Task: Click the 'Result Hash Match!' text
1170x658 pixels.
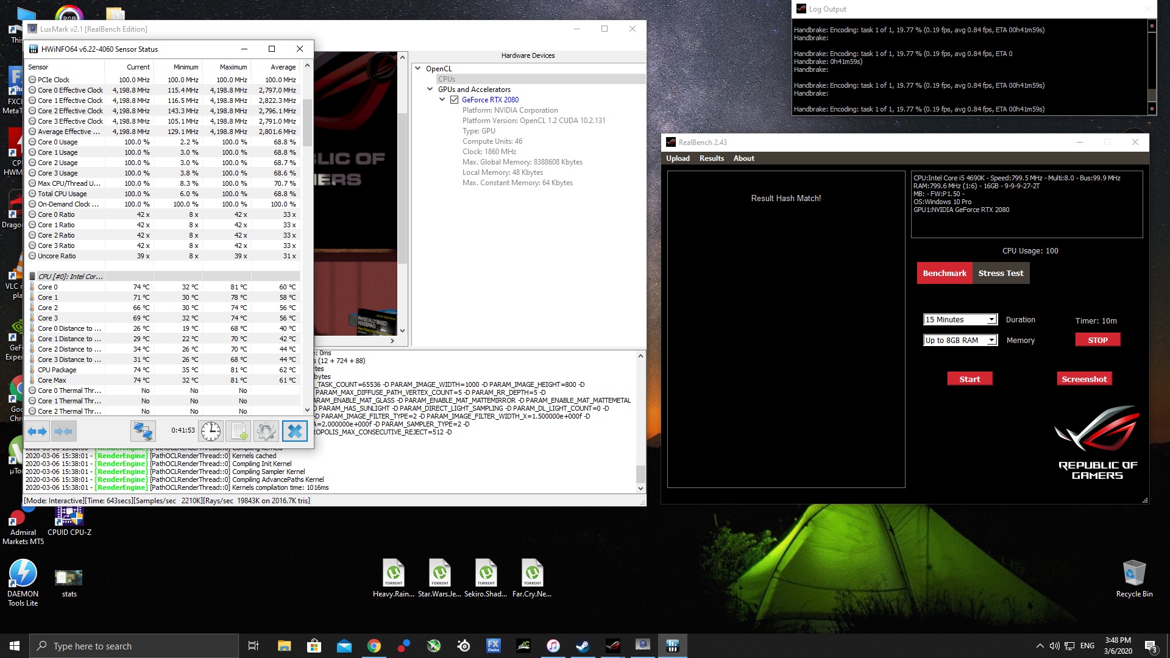Action: 785,198
